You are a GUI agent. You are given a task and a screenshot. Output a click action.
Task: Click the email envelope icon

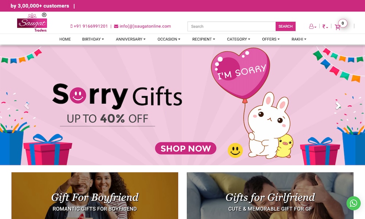116,26
